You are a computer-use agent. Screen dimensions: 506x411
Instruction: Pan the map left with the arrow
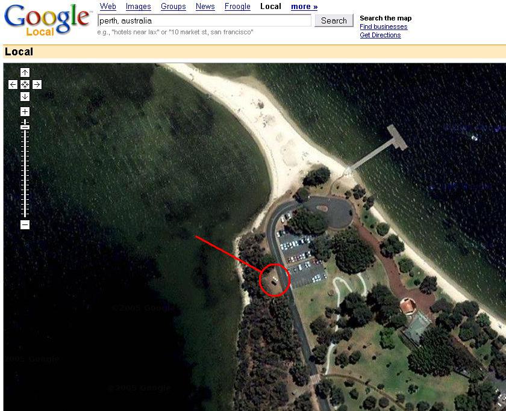coord(13,84)
